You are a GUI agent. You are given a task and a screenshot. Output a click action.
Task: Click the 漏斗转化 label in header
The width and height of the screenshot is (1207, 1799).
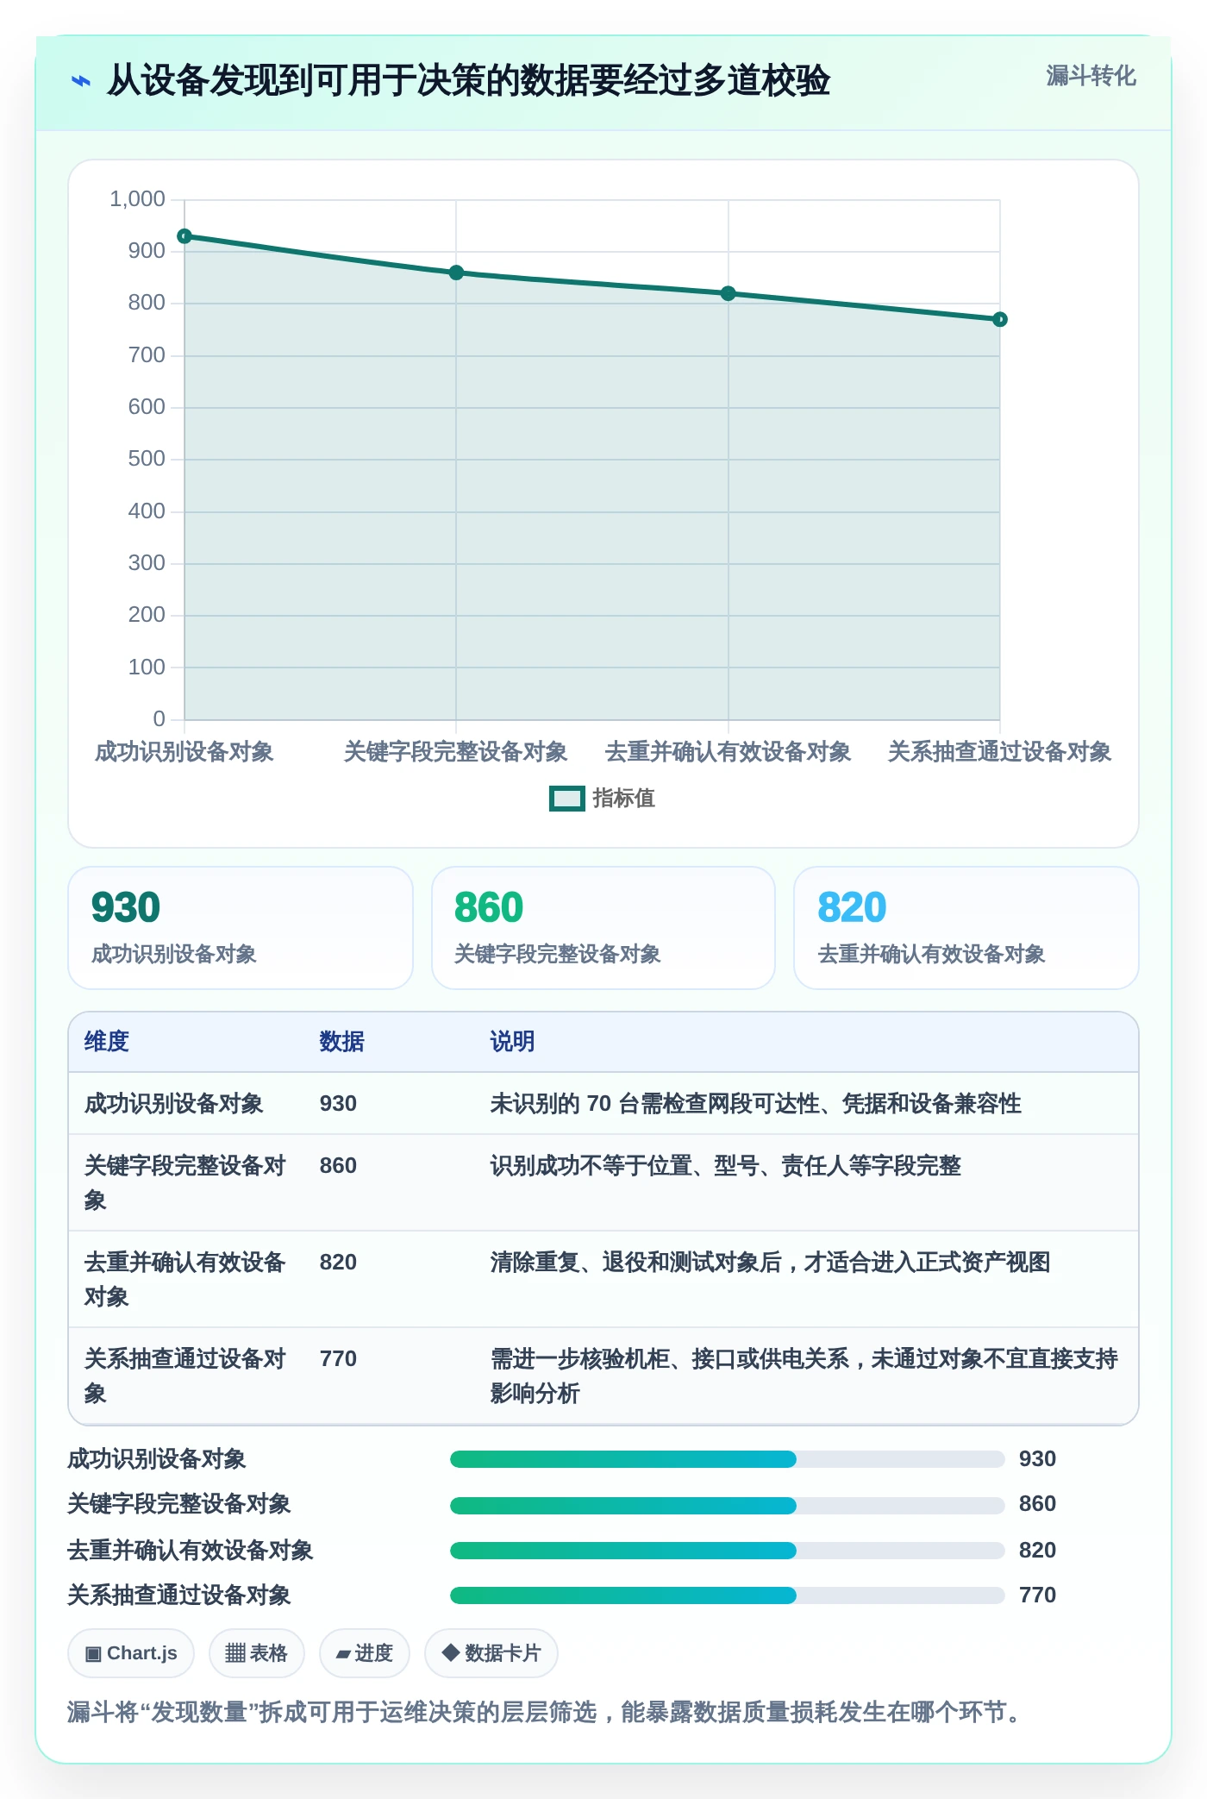1091,76
